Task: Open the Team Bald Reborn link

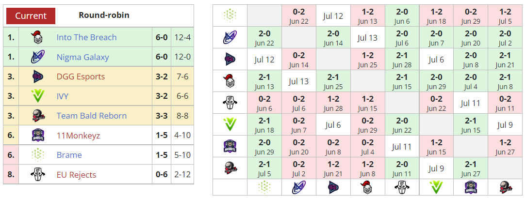Action: coord(91,116)
